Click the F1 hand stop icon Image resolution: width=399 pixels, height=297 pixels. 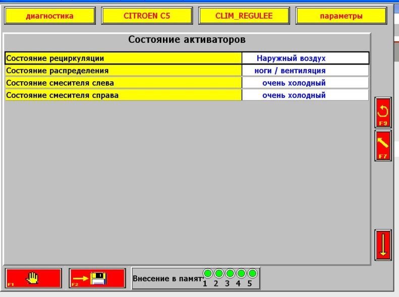(x=33, y=278)
